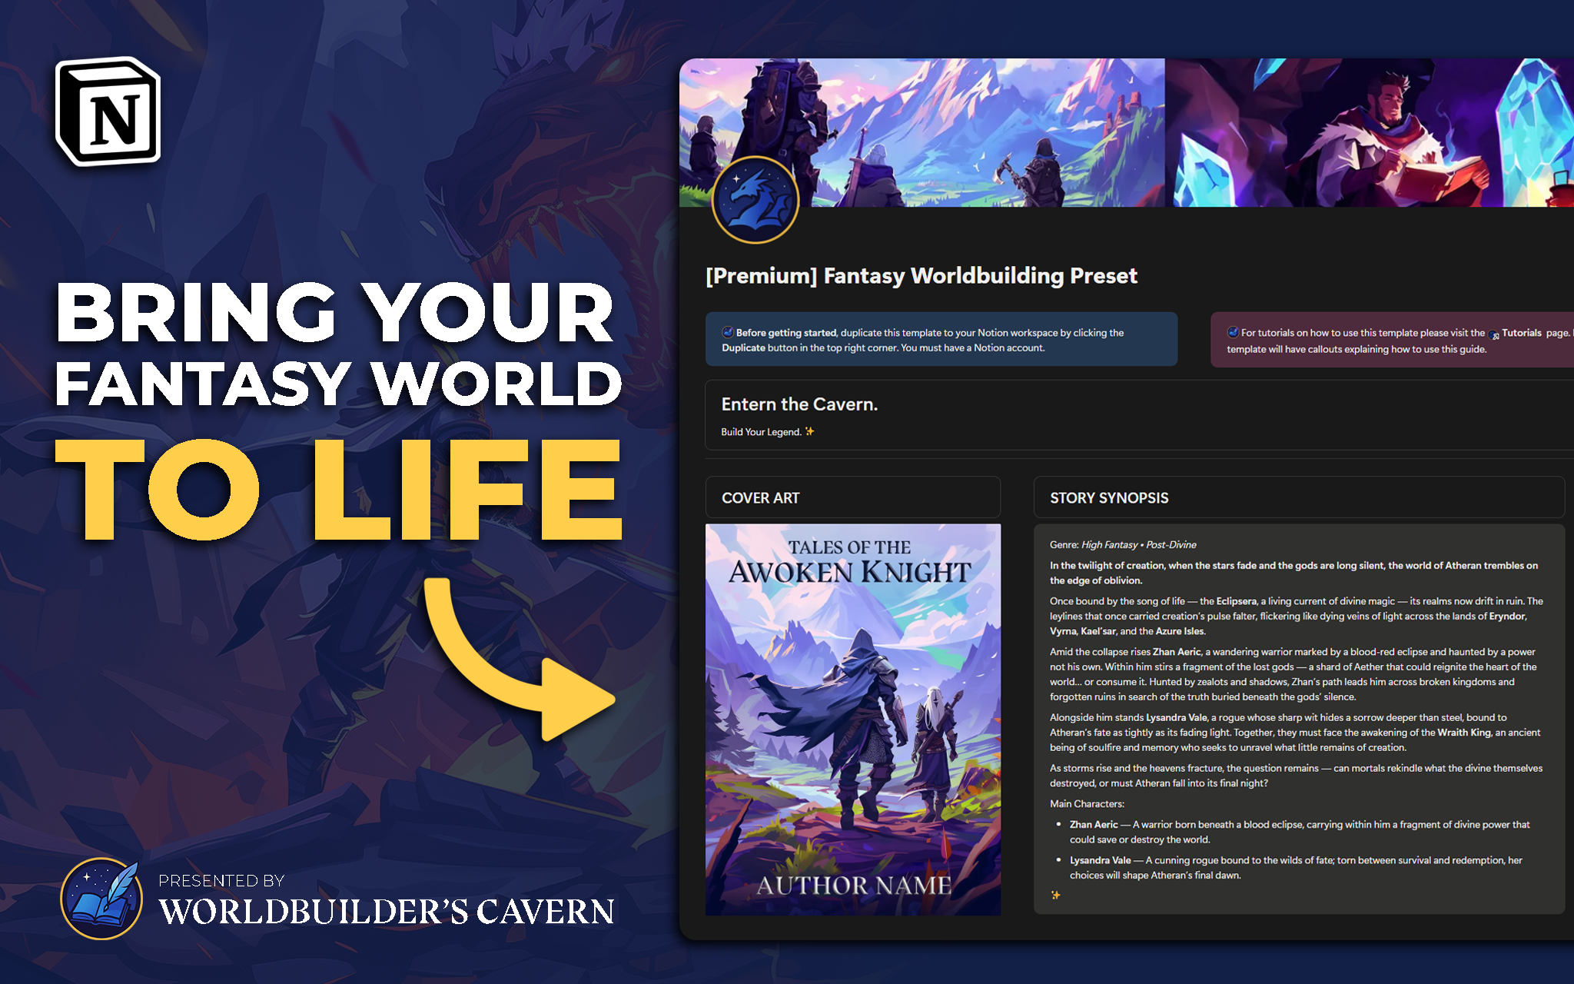Collapse the Entern the Cavern block
Viewport: 1574px width, 984px height.
point(799,404)
